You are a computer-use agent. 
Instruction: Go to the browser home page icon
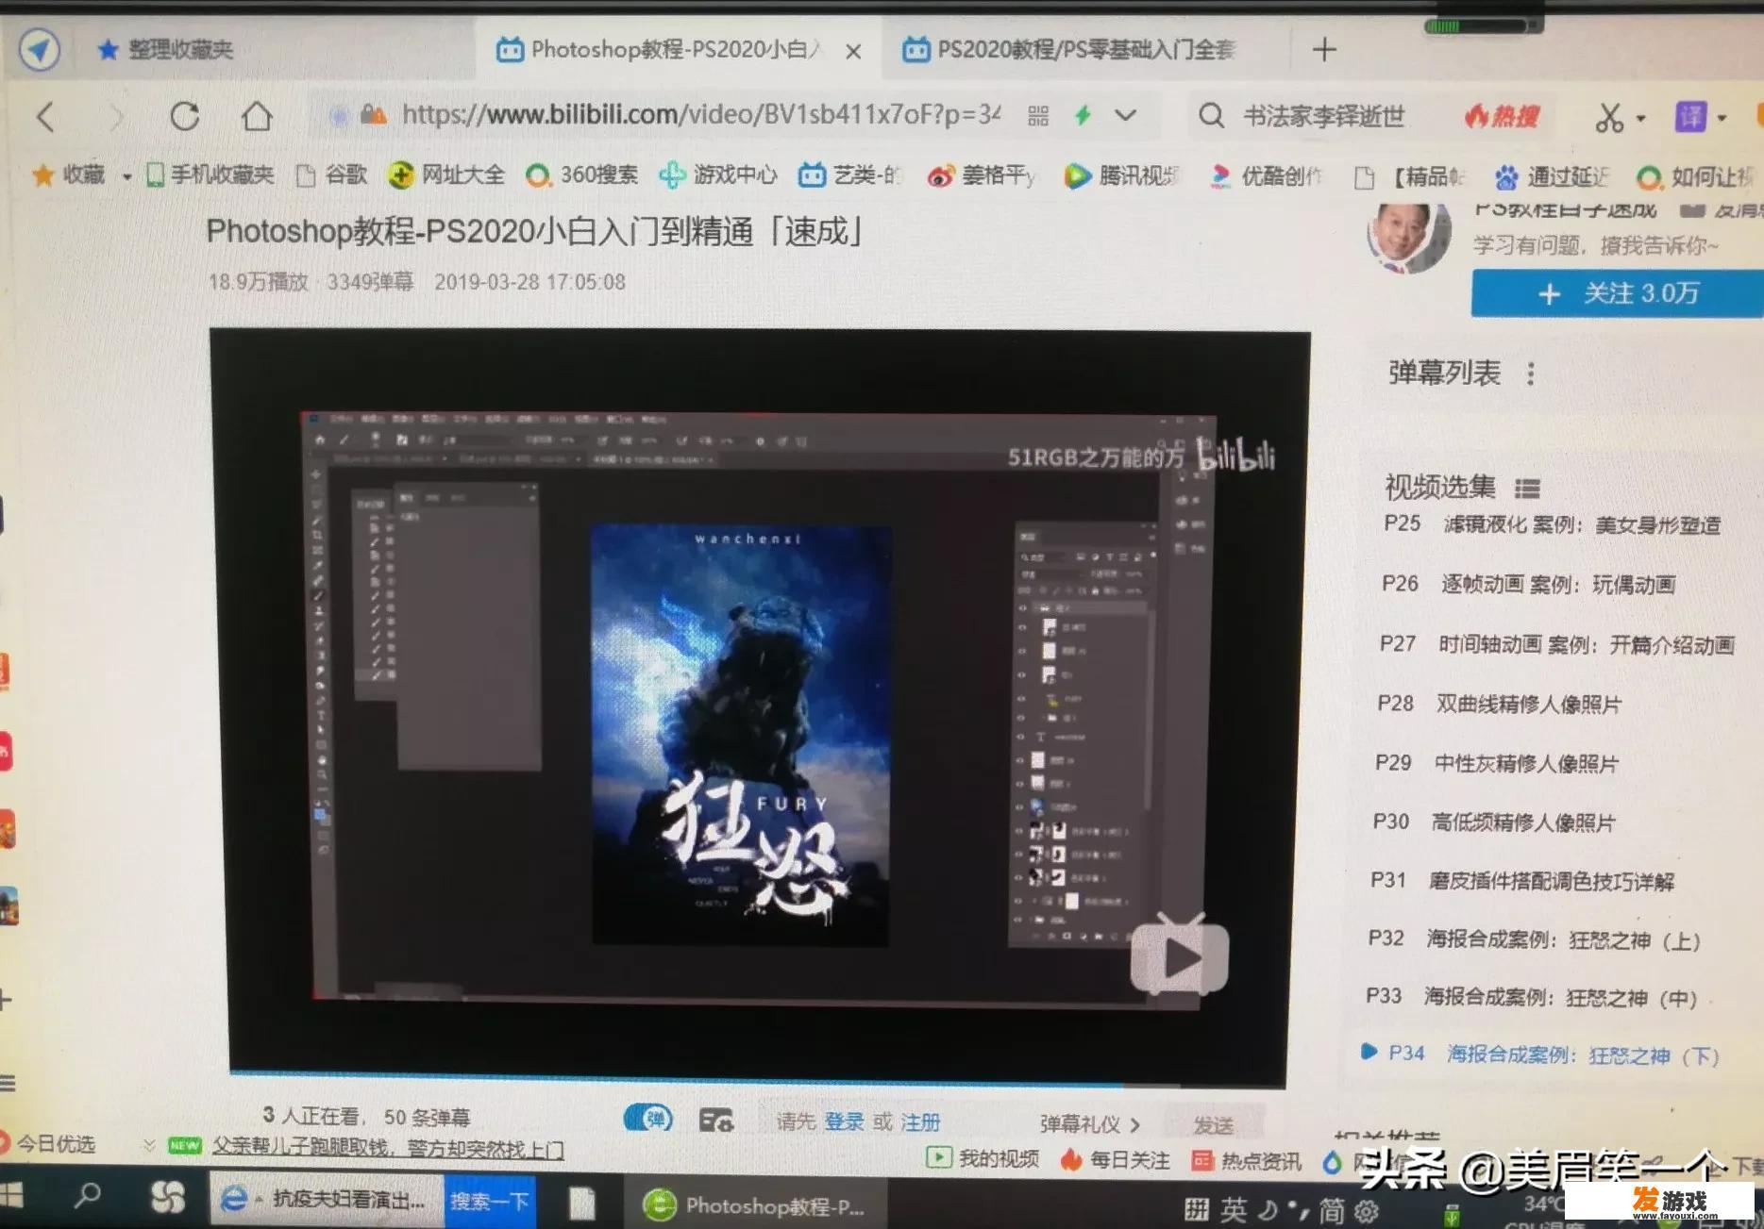(x=257, y=116)
